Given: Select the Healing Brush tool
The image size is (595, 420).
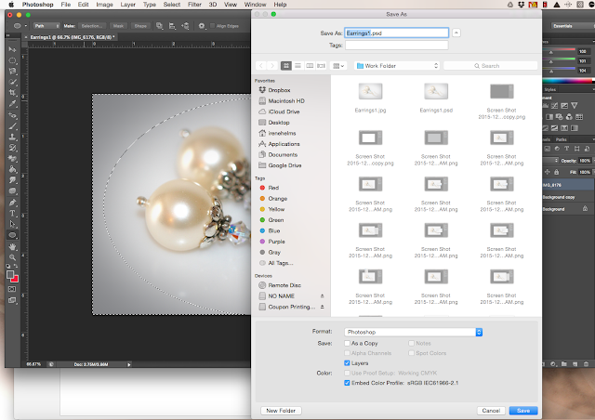Looking at the screenshot, I should click(x=12, y=115).
